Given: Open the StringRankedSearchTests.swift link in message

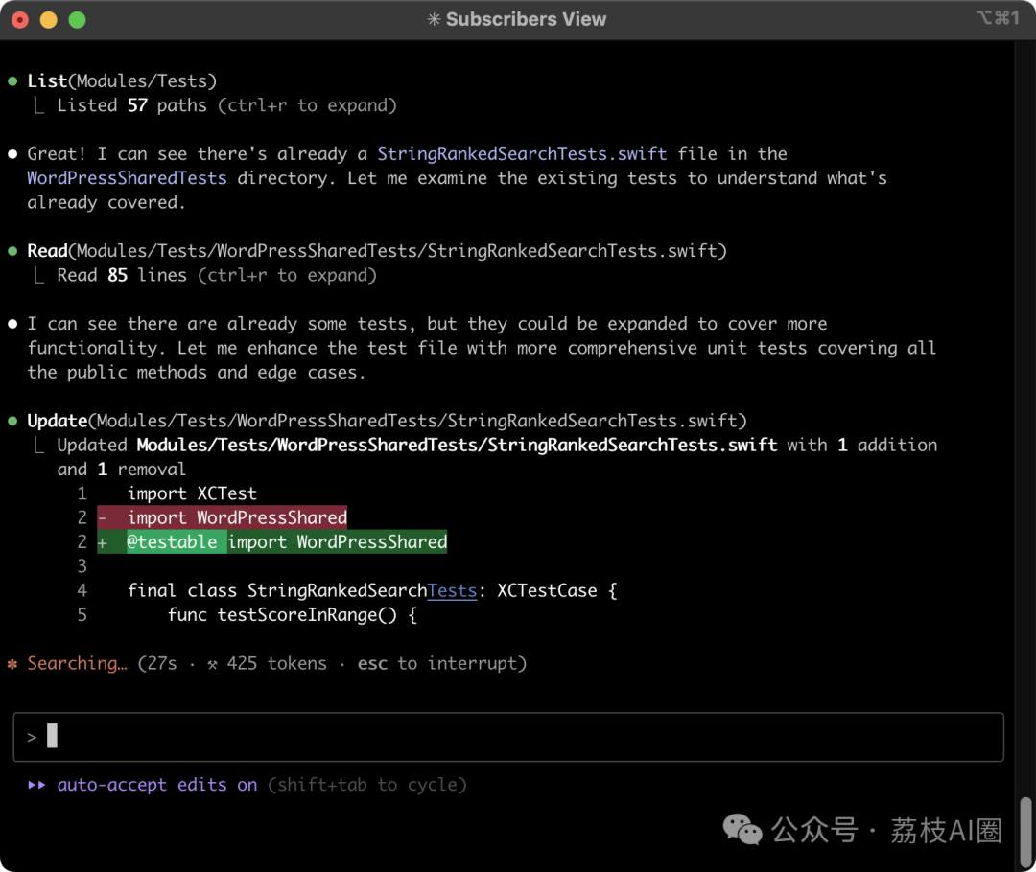Looking at the screenshot, I should (522, 154).
